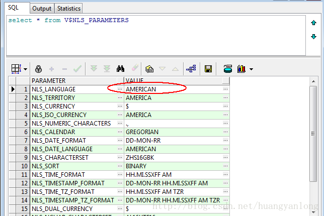Select row 9 via its row number
Screen dimensions: 324x216
click(23, 158)
